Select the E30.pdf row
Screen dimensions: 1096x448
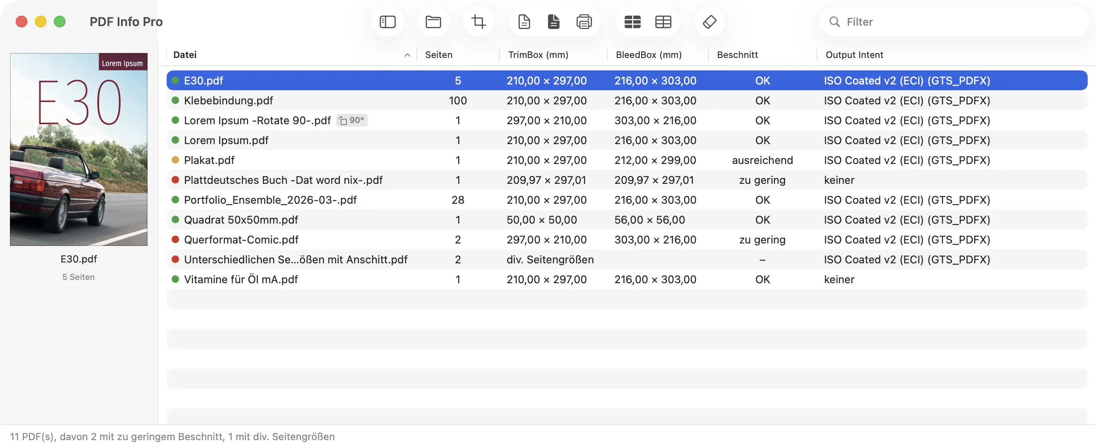(627, 80)
